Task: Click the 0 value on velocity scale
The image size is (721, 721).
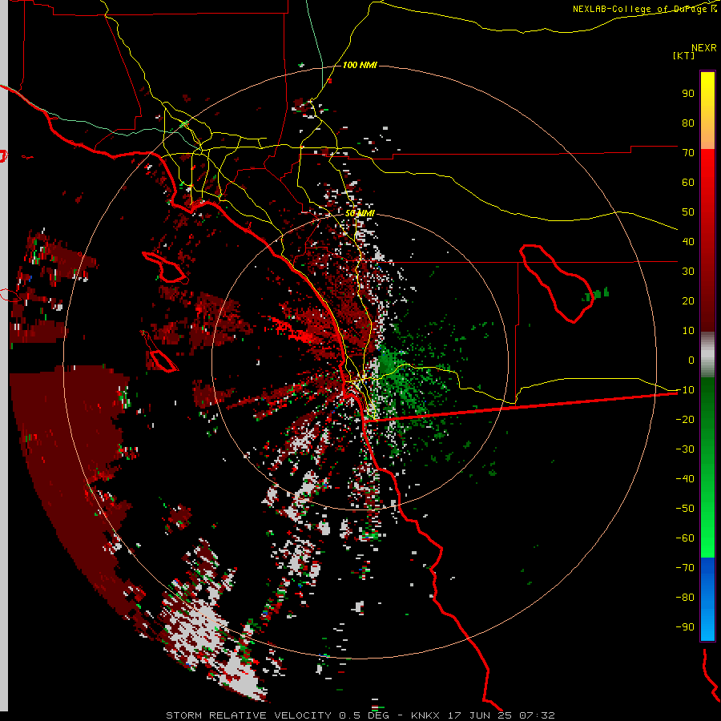Action: [x=691, y=360]
